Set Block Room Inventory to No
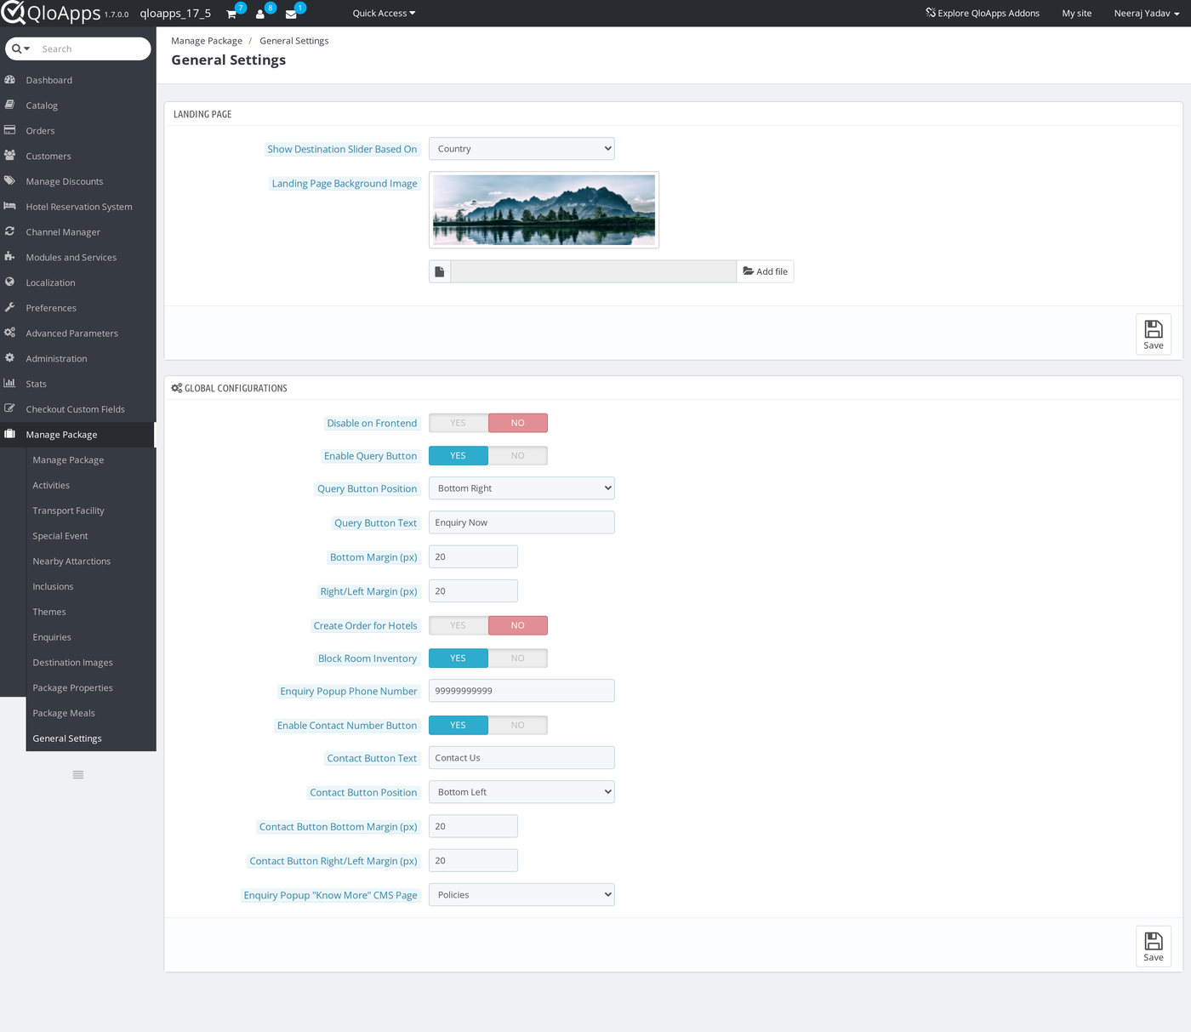Image resolution: width=1191 pixels, height=1032 pixels. (518, 659)
